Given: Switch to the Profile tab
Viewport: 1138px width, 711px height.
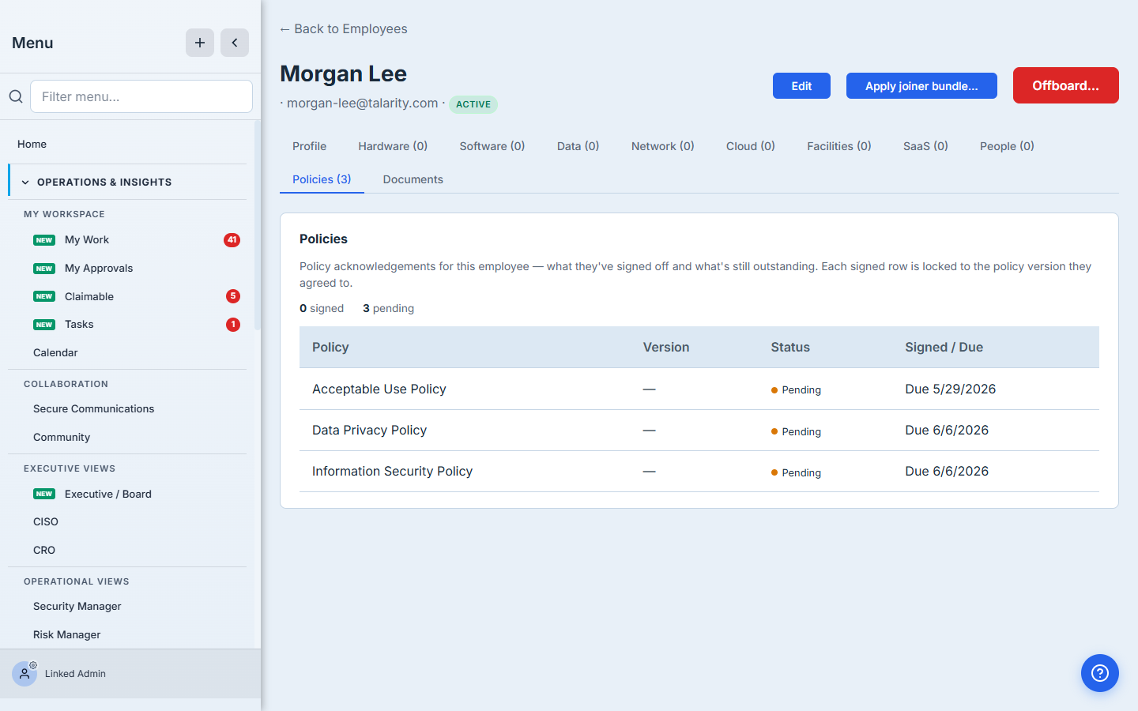Looking at the screenshot, I should [309, 146].
